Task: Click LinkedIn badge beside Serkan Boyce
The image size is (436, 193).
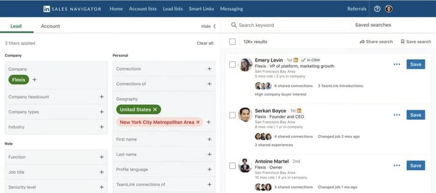Action: click(299, 111)
